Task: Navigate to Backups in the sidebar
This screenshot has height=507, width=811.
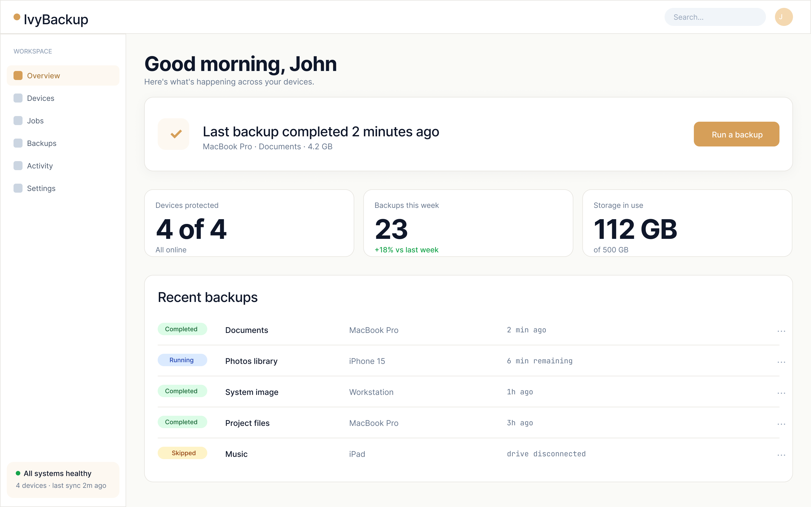Action: click(63, 143)
